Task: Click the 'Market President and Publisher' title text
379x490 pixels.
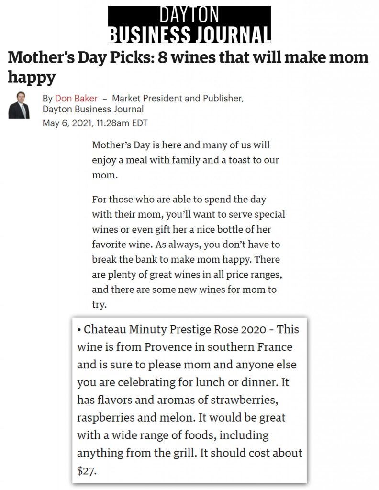Action: point(177,98)
